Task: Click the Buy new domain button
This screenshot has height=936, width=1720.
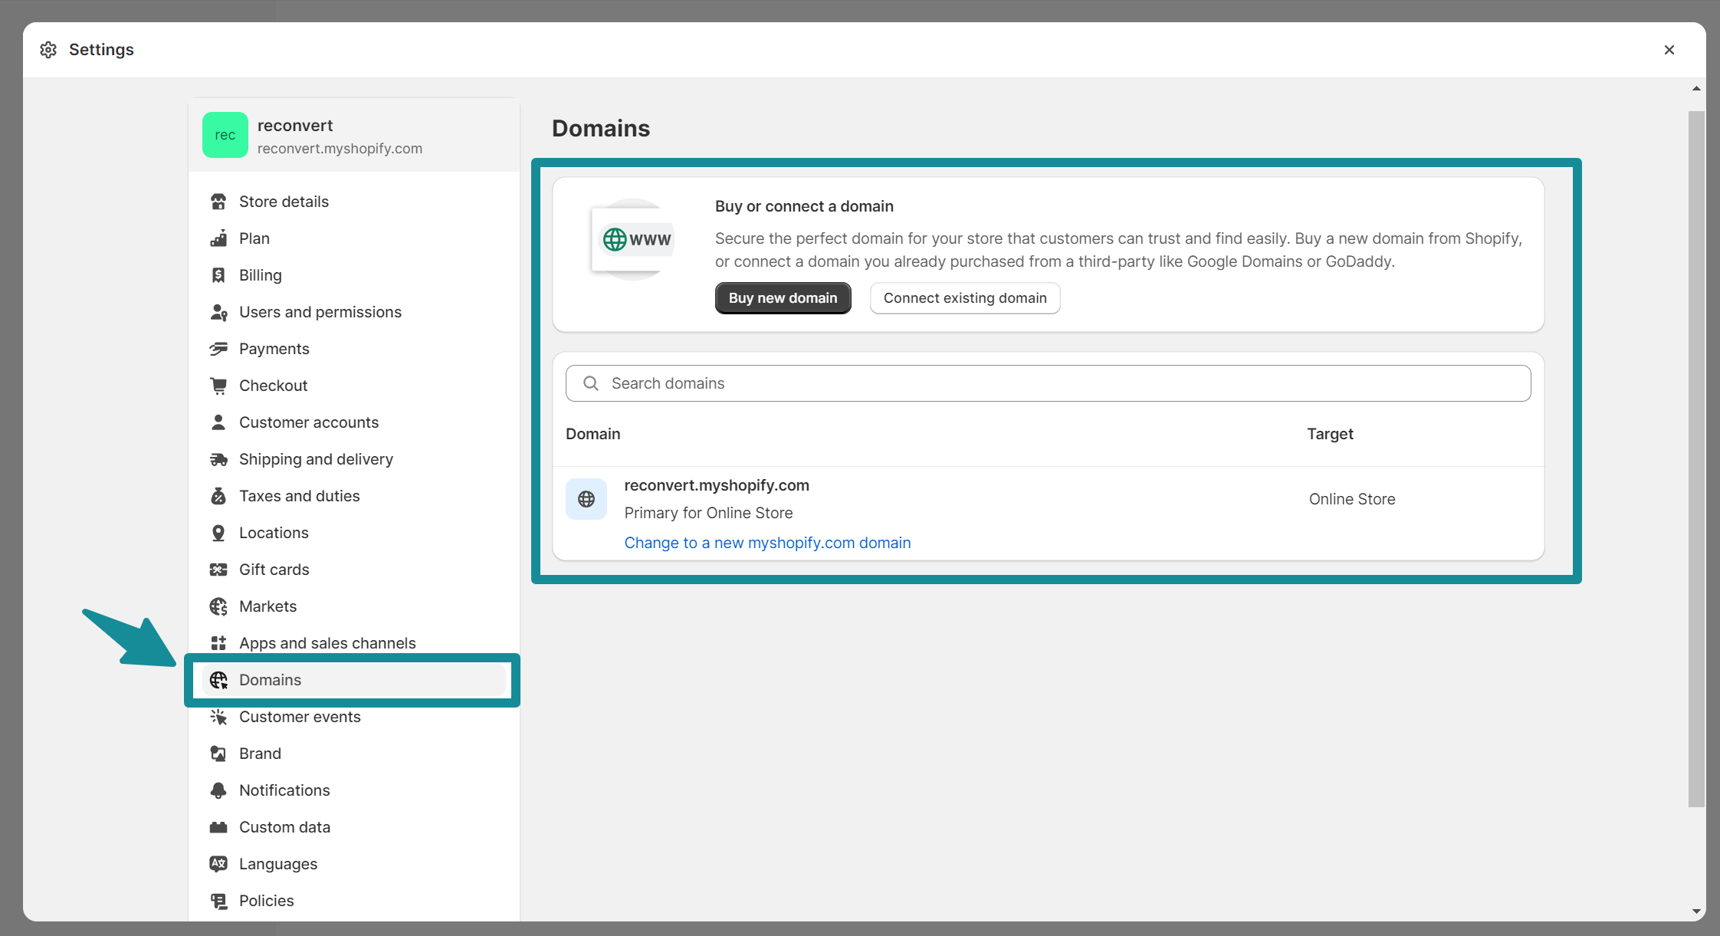Action: [783, 297]
